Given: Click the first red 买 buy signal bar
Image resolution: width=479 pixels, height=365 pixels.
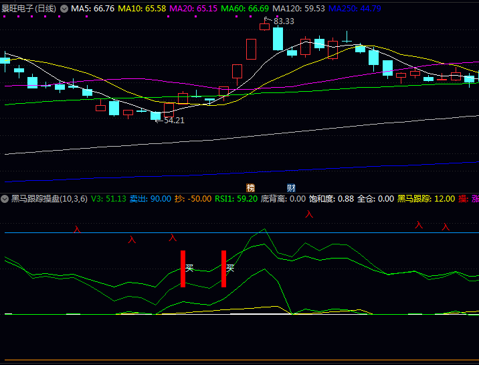Looking at the screenshot, I should [183, 269].
